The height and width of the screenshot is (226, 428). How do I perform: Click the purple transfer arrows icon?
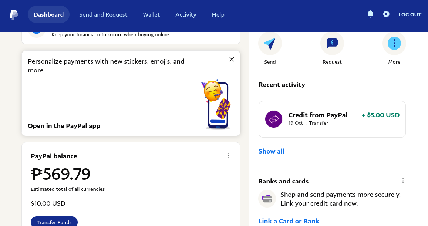(x=274, y=119)
